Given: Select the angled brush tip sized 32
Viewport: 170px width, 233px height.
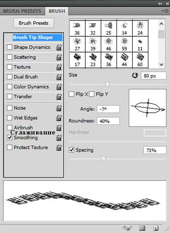Looking at the screenshot, I should click(93, 28).
